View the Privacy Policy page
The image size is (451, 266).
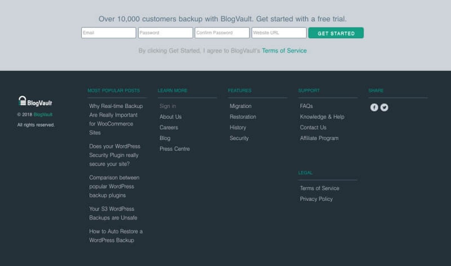click(x=316, y=199)
